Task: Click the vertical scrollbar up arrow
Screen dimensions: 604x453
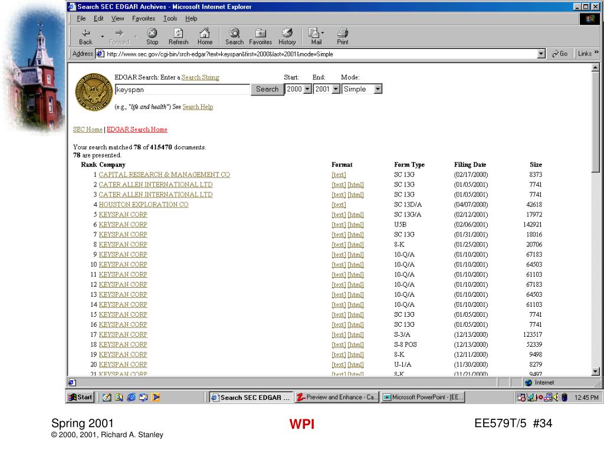Action: [595, 68]
